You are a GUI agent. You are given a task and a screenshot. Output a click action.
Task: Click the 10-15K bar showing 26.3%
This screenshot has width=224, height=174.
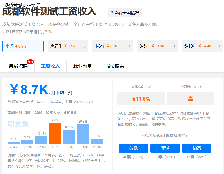click(83, 134)
